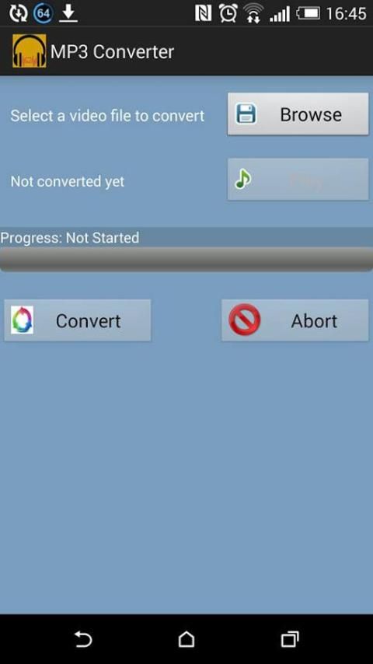
Task: Tap the MP3 Converter headphones app icon
Action: [x=30, y=51]
